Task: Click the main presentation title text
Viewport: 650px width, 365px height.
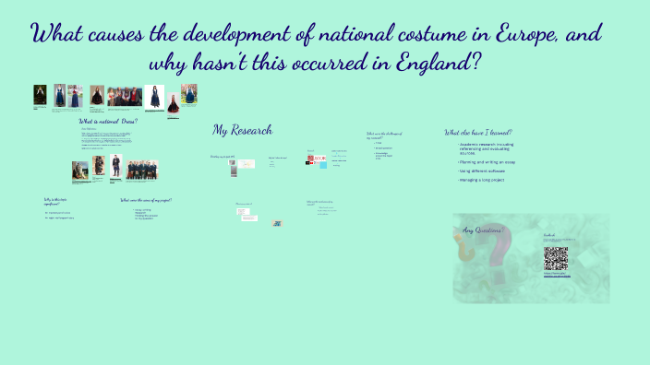Action: point(317,48)
